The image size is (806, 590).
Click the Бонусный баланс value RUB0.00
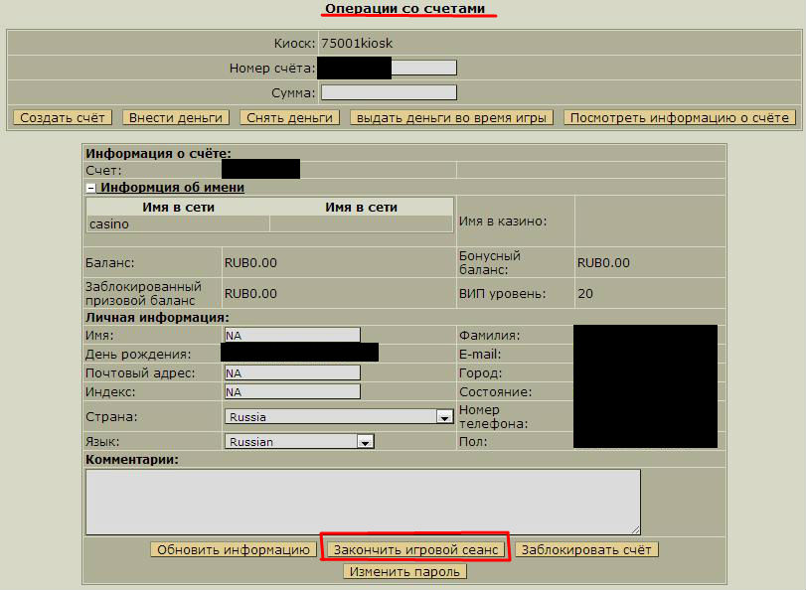click(603, 262)
